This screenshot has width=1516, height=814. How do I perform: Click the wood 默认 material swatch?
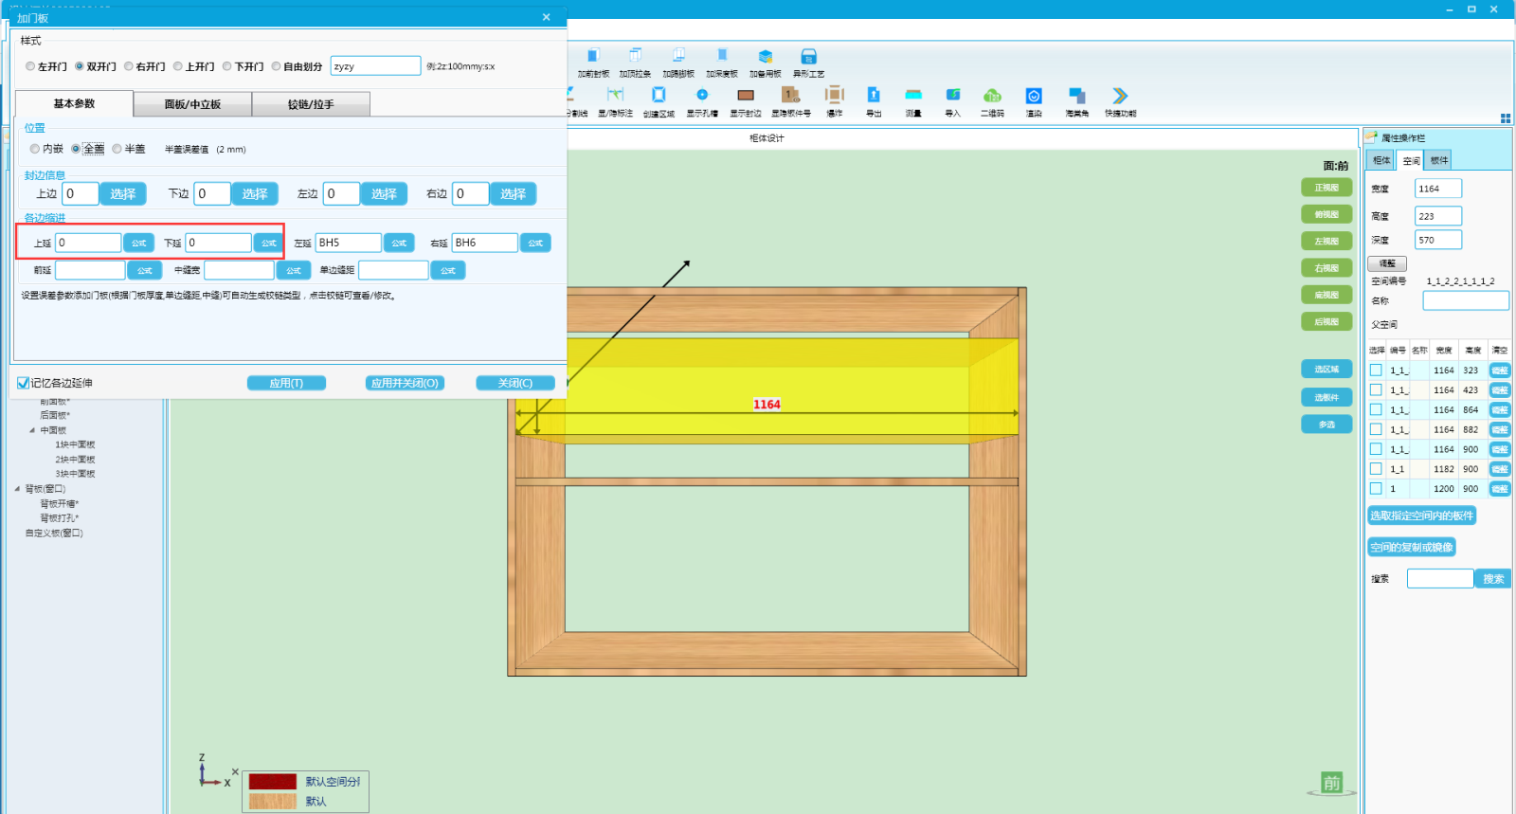(273, 802)
